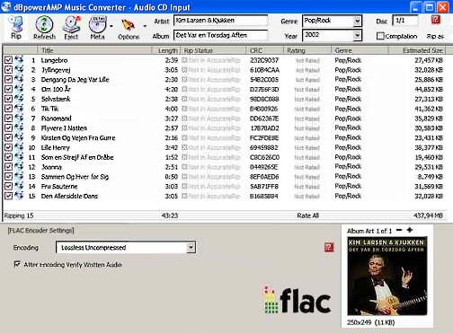Sort by the Rating column header
This screenshot has height=334, width=453.
(x=307, y=50)
